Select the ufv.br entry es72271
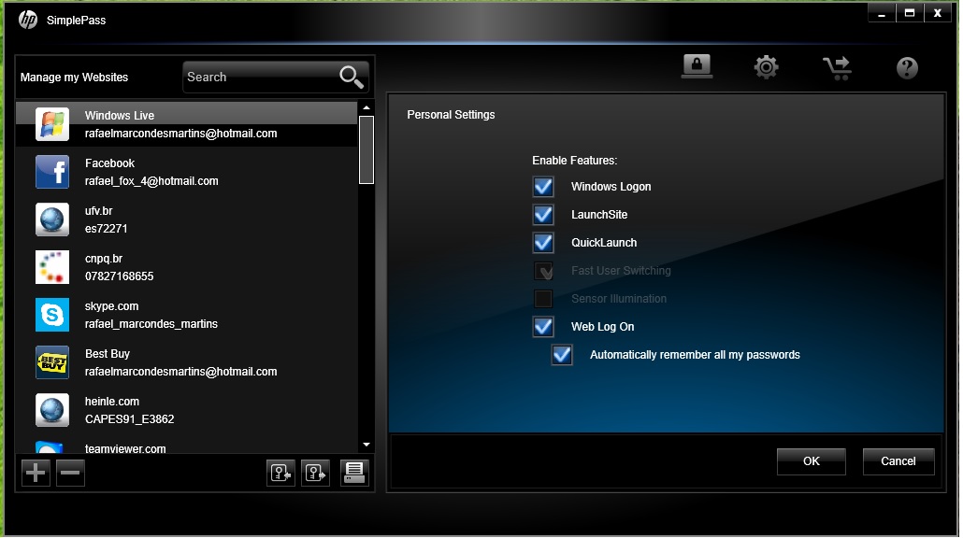The height and width of the screenshot is (538, 963). [186, 219]
